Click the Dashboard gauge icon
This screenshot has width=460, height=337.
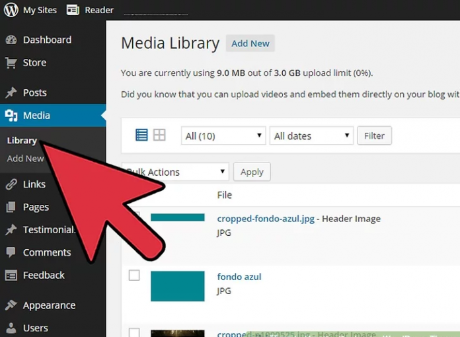(11, 40)
